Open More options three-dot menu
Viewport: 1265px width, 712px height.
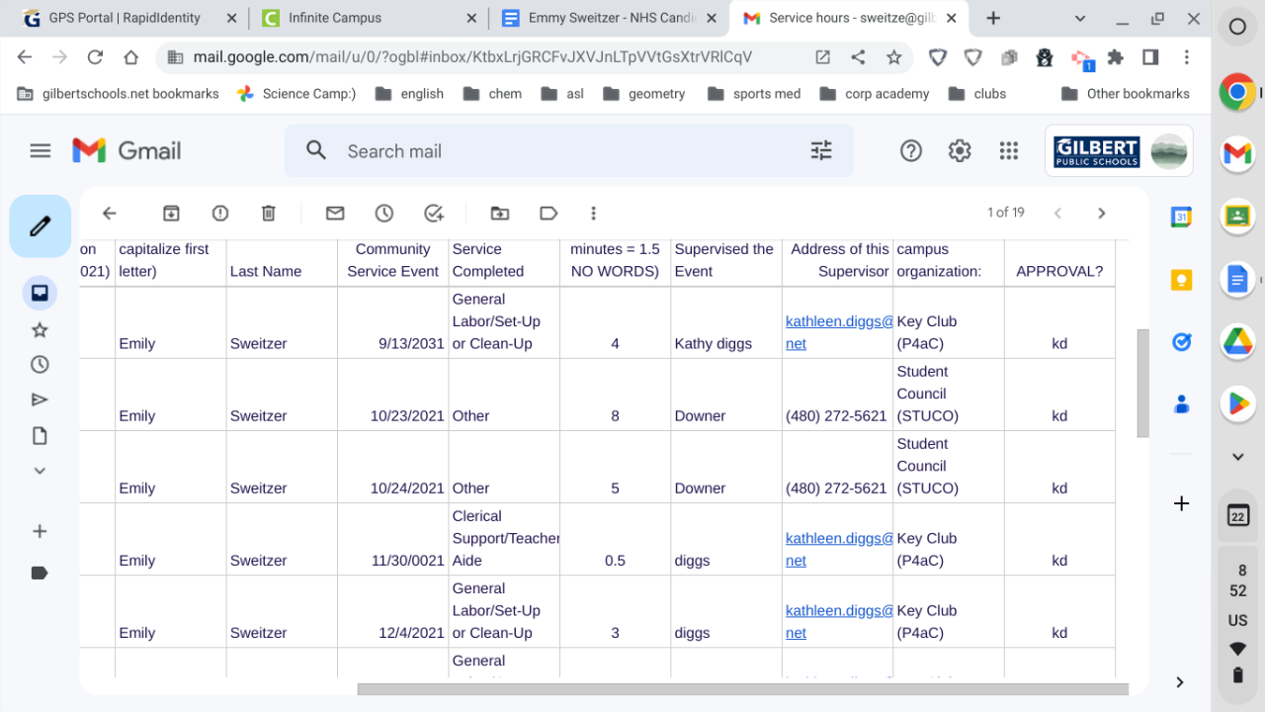[x=594, y=213]
